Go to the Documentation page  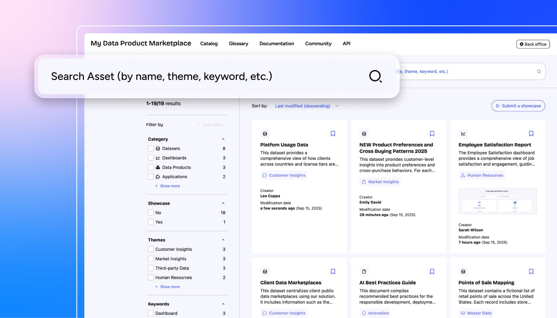pyautogui.click(x=277, y=44)
